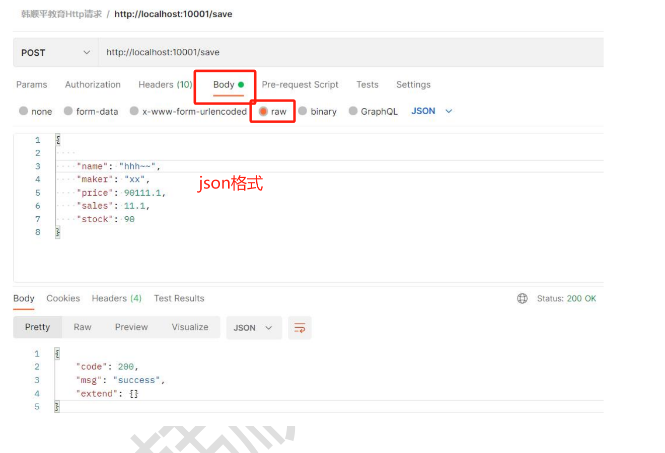Open the Params tab

click(32, 84)
